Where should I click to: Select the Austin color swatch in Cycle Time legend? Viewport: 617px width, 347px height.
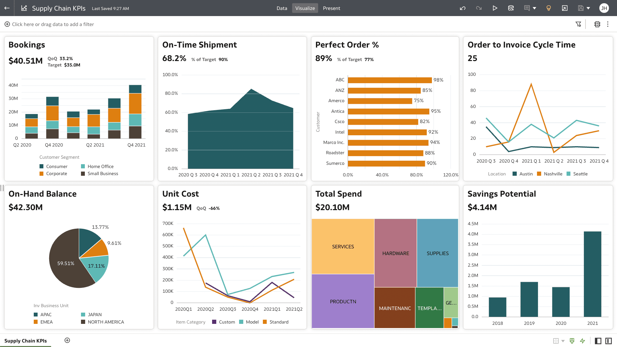pyautogui.click(x=514, y=174)
